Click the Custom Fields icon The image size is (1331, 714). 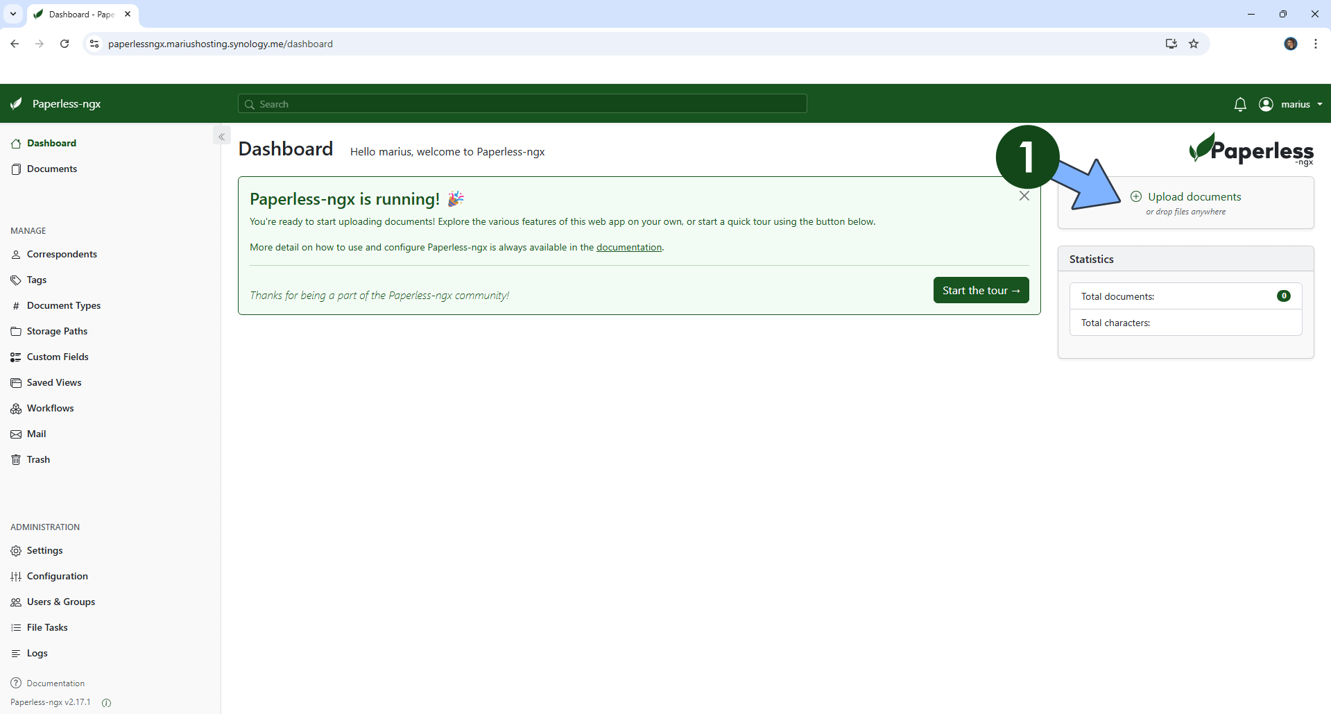point(16,357)
